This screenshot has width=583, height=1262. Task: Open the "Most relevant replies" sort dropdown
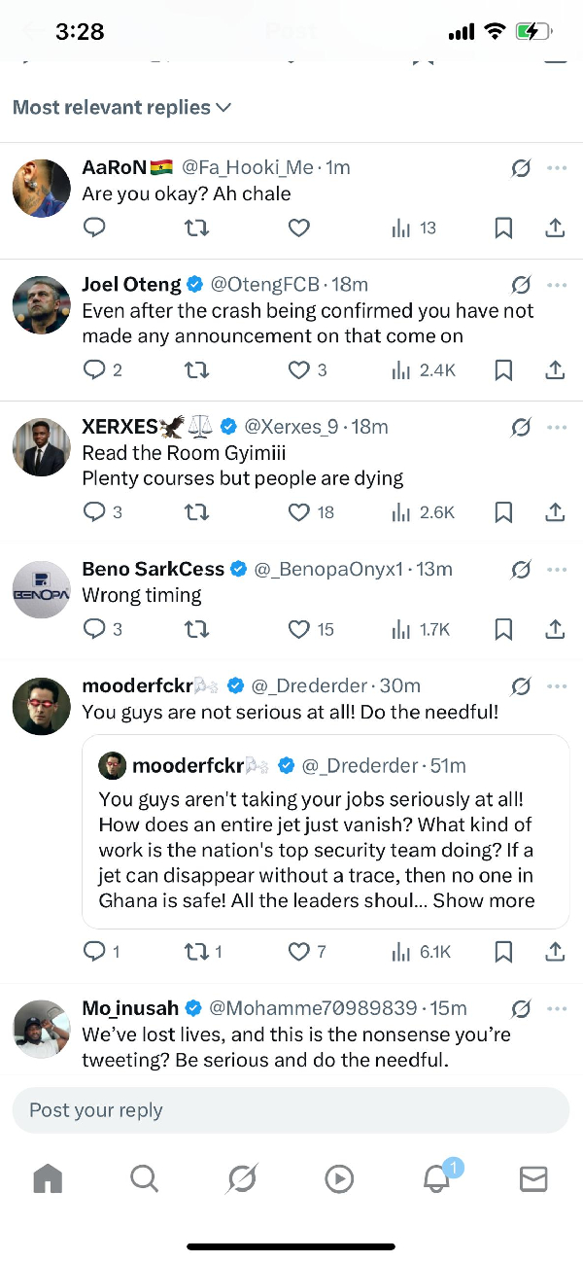click(121, 108)
